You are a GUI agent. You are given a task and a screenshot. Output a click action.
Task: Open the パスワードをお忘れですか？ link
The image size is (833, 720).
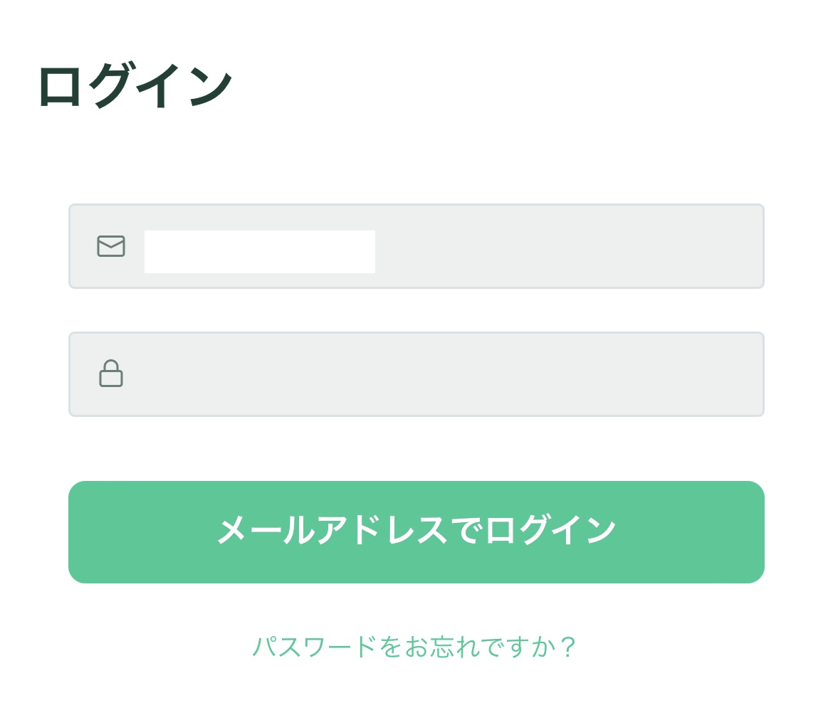414,647
